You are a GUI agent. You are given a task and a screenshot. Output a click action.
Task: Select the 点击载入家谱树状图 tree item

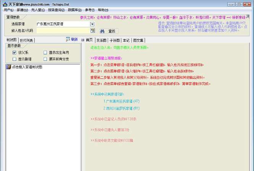(x=27, y=67)
